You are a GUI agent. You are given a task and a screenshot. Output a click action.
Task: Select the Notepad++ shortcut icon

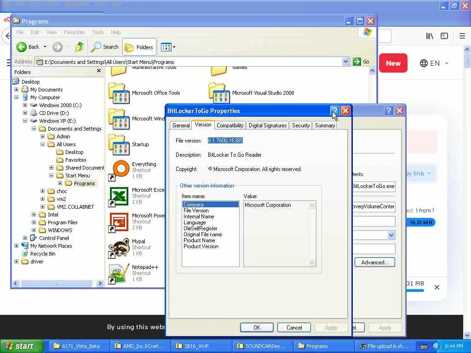[x=119, y=274]
